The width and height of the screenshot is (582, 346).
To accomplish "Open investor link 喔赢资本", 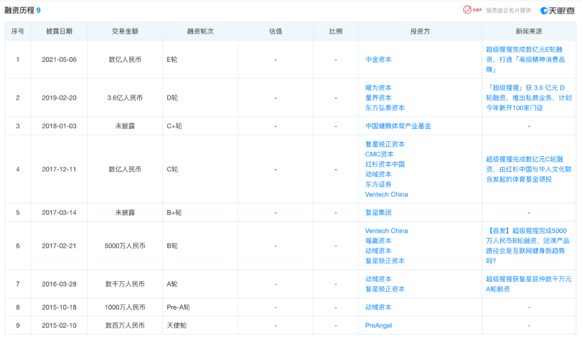I will [378, 240].
